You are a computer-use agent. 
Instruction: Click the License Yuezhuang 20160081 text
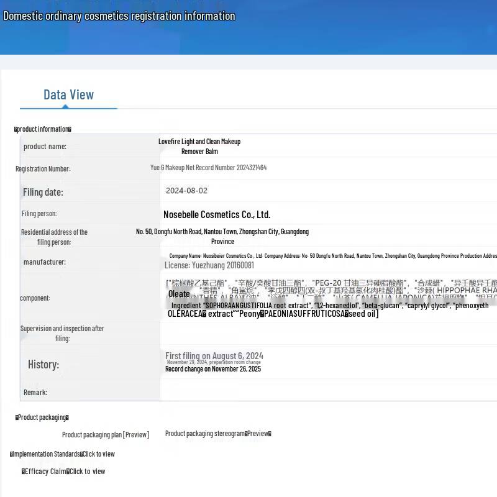click(x=209, y=265)
